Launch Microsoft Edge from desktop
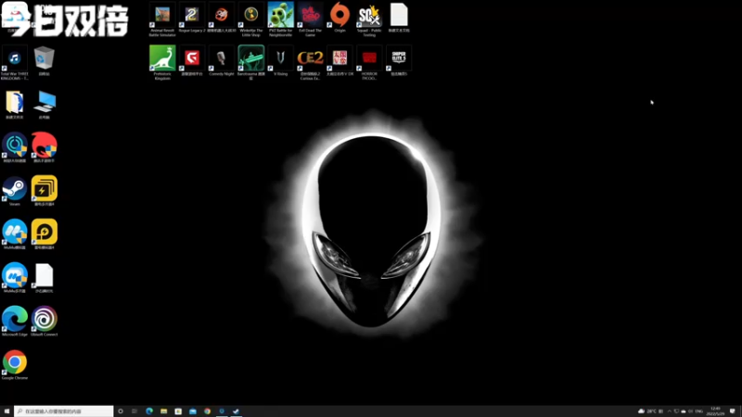 [15, 321]
